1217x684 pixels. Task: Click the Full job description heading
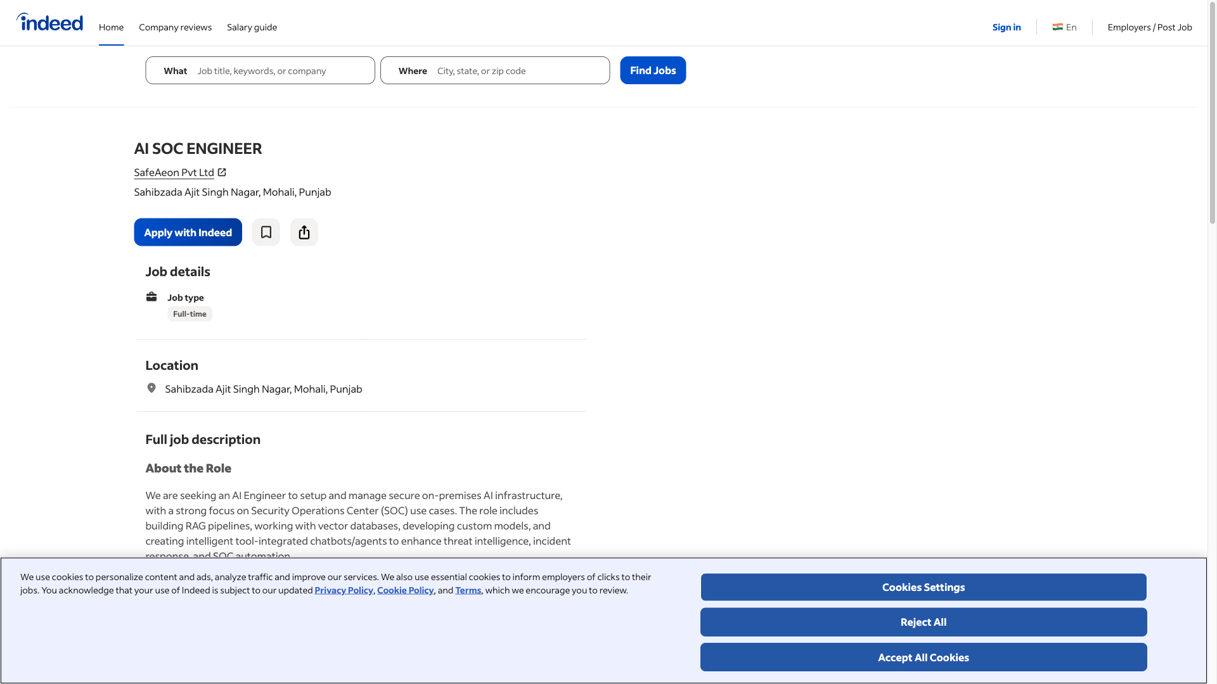click(x=203, y=440)
